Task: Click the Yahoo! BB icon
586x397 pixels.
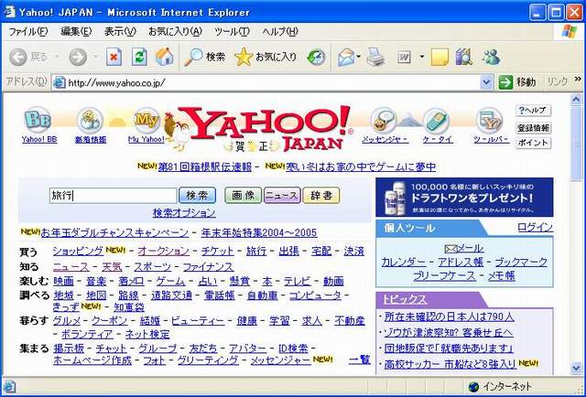Action: [38, 120]
